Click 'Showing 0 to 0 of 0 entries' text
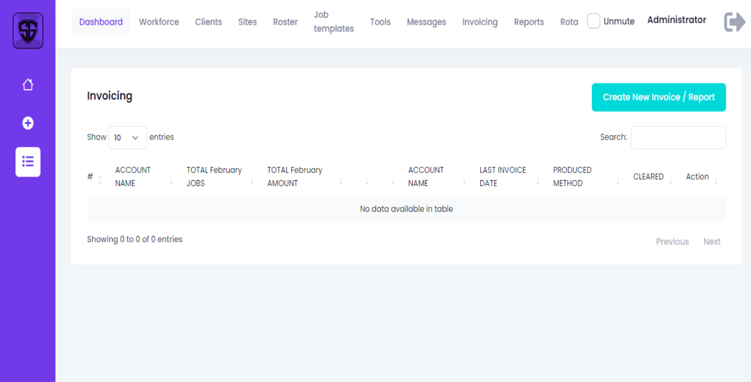 tap(135, 239)
